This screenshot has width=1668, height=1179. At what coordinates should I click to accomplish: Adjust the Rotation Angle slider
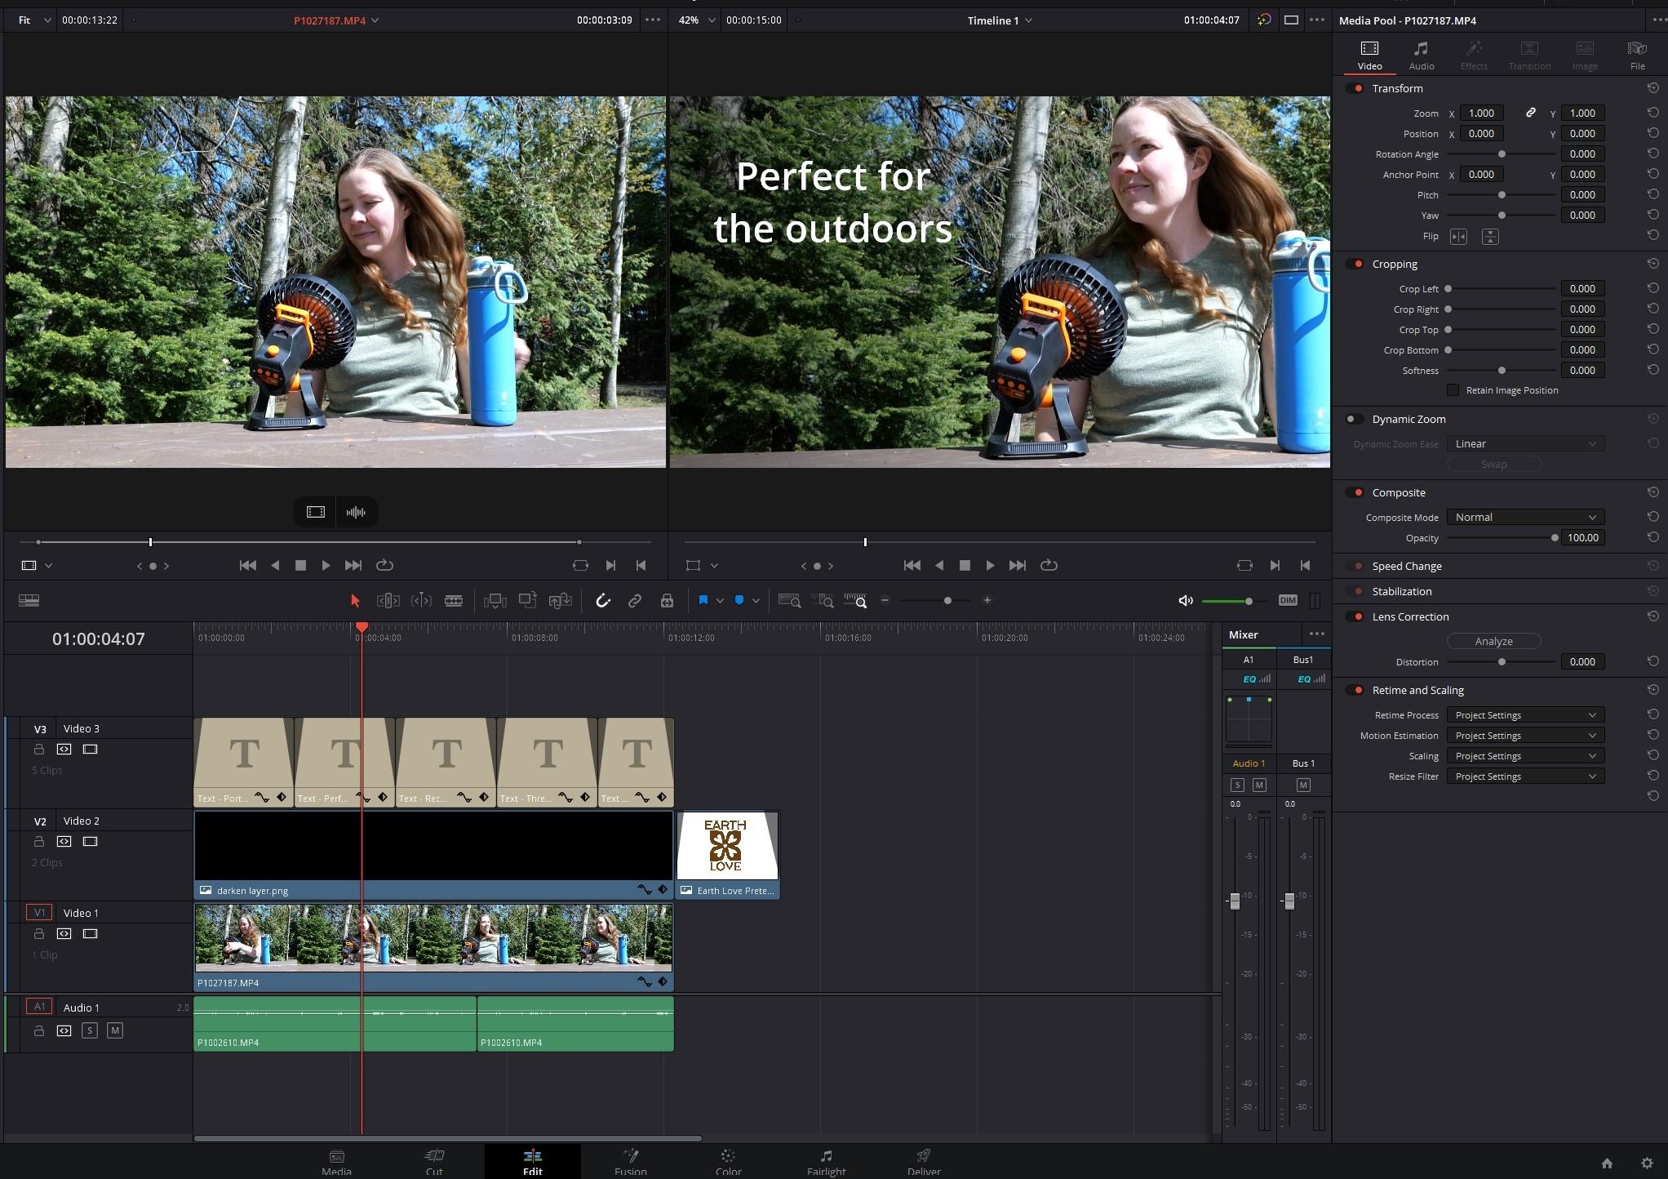pyautogui.click(x=1501, y=154)
